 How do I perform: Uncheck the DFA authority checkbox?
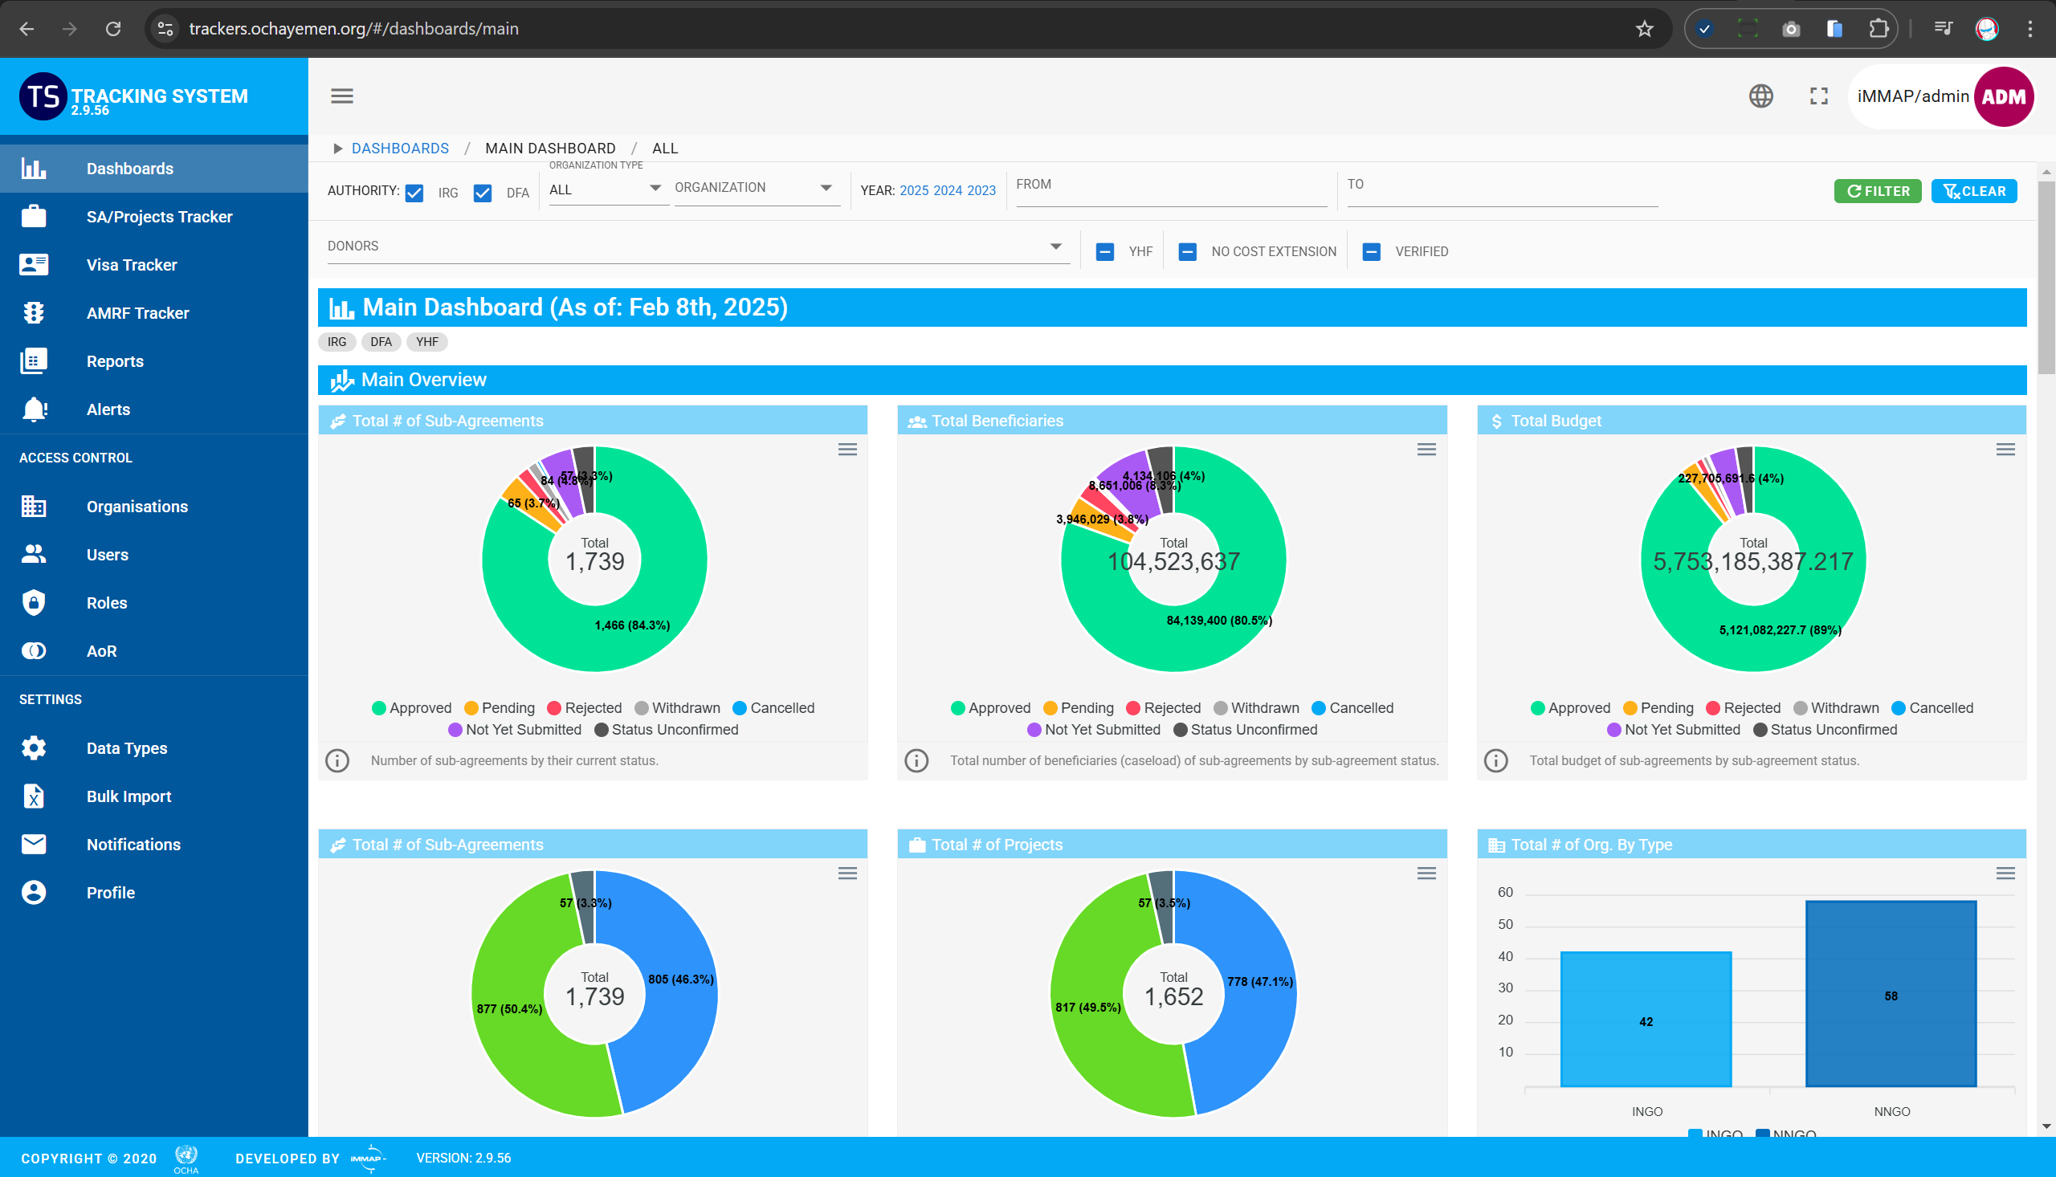click(x=483, y=193)
